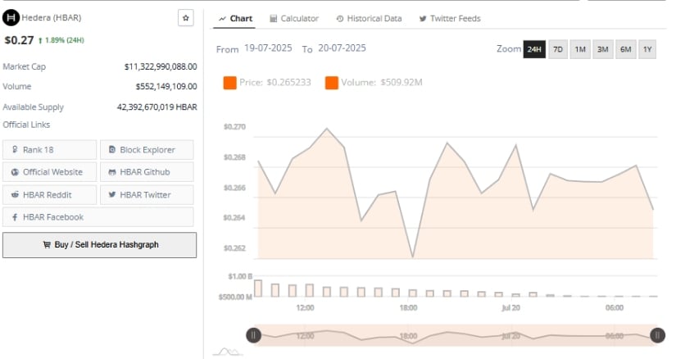Screen dimensions: 676x359
Task: Click the From date 19-07-2025 field
Action: click(x=268, y=48)
